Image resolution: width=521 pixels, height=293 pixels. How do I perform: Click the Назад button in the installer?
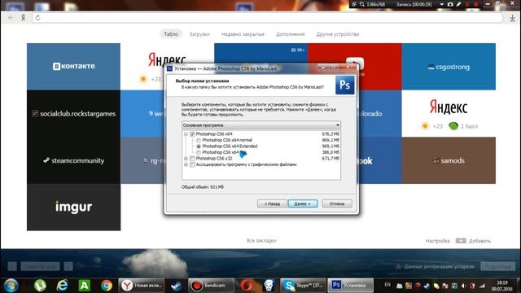[272, 203]
